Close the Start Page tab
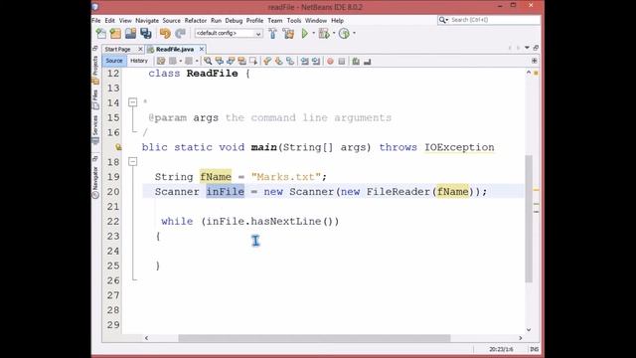The height and width of the screenshot is (358, 636). (140, 49)
